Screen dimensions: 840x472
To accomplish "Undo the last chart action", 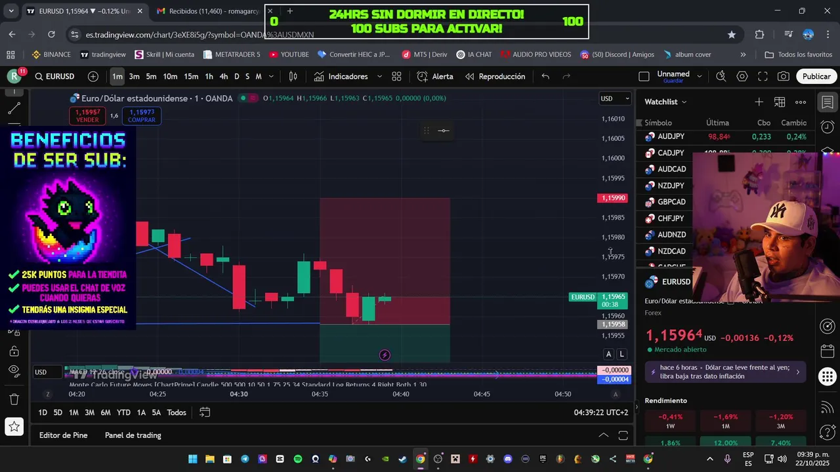I will (545, 77).
